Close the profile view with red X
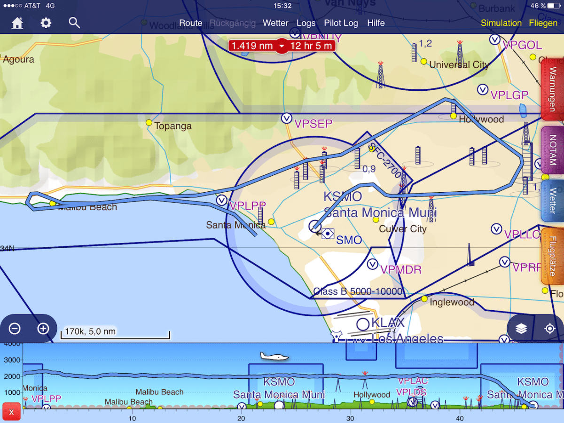The image size is (564, 423). click(x=11, y=412)
